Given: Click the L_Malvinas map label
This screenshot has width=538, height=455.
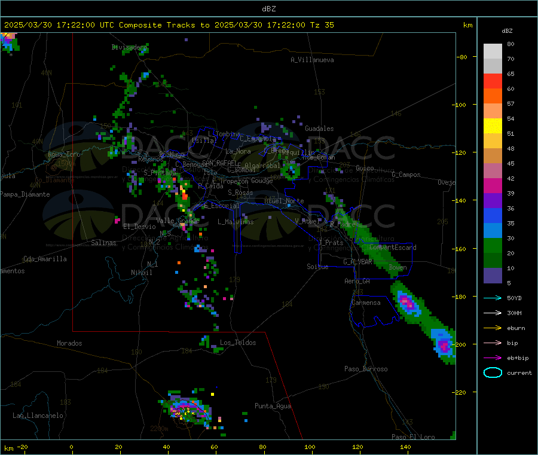Looking at the screenshot, I should coord(236,222).
